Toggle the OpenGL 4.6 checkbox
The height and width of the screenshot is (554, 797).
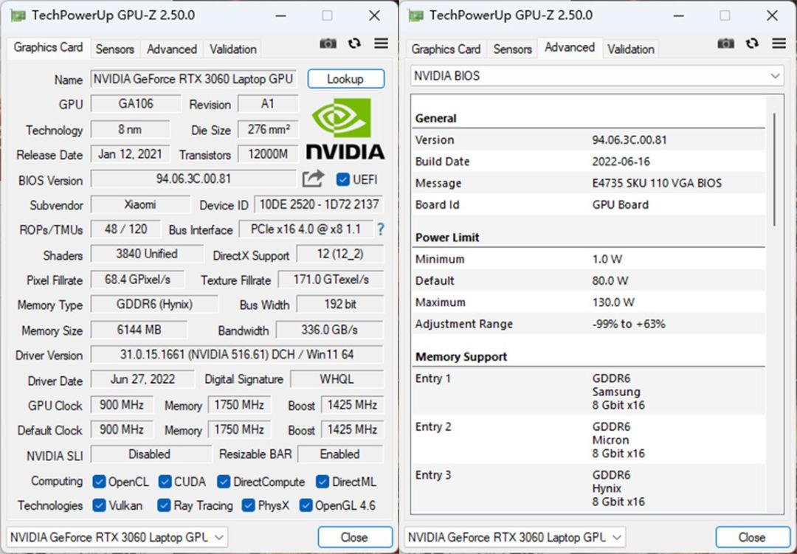point(306,505)
